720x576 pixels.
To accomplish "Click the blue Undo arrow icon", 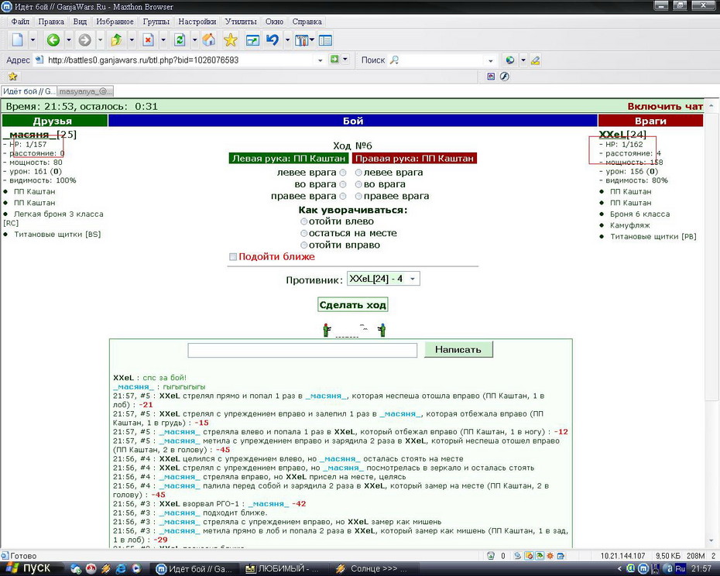I will pos(273,40).
